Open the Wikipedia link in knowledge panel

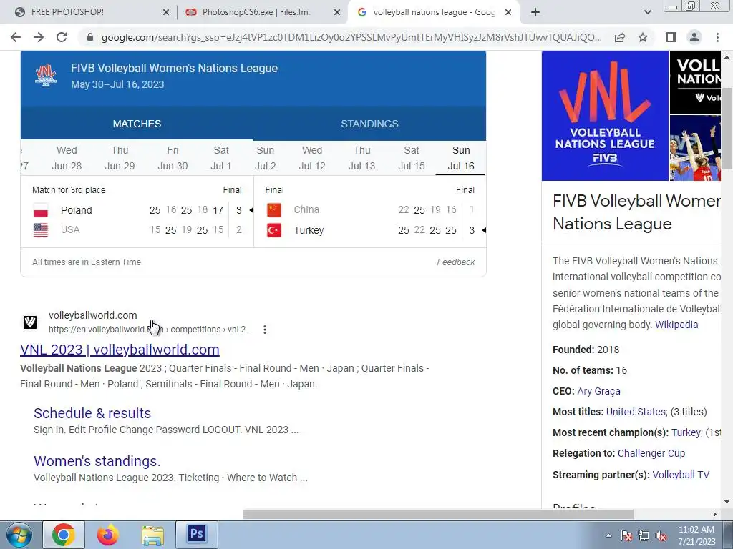[x=676, y=325]
